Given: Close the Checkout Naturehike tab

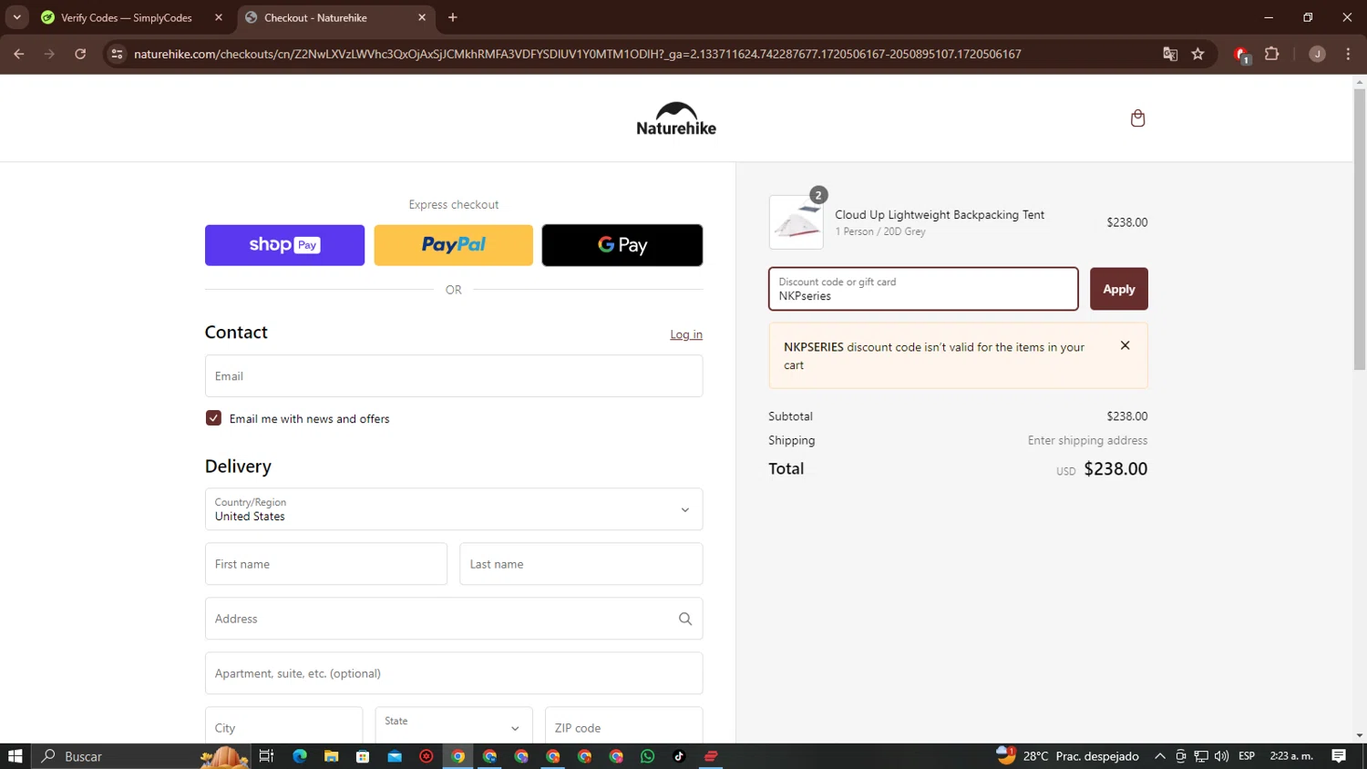Looking at the screenshot, I should click(422, 17).
